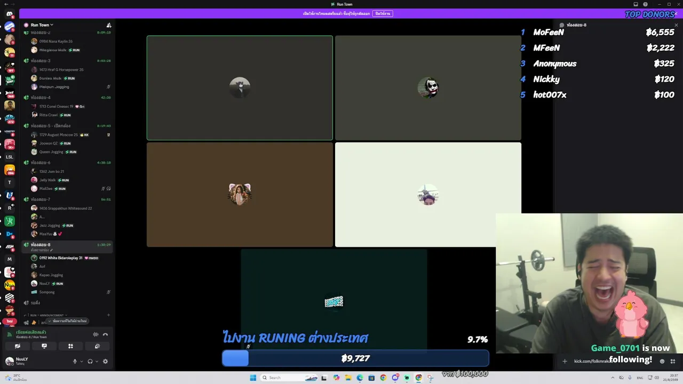Viewport: 683px width, 384px height.
Task: Open the yellow Nuu server icon
Action: pyautogui.click(x=9, y=285)
